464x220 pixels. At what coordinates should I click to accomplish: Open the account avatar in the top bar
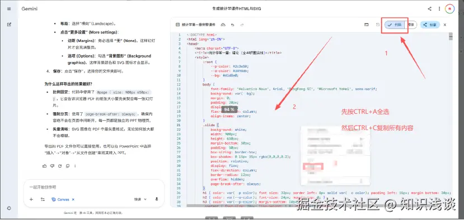point(449,9)
